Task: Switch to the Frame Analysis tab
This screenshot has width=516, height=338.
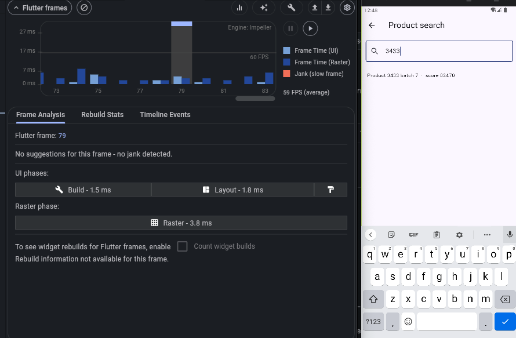Action: coord(41,115)
